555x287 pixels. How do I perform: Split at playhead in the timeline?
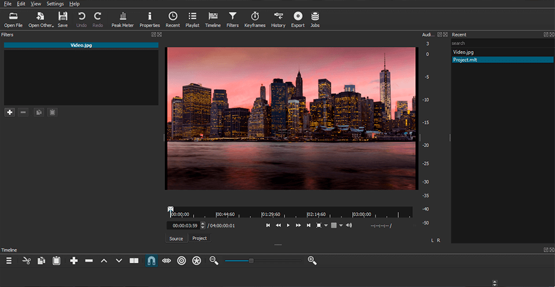[x=134, y=261]
